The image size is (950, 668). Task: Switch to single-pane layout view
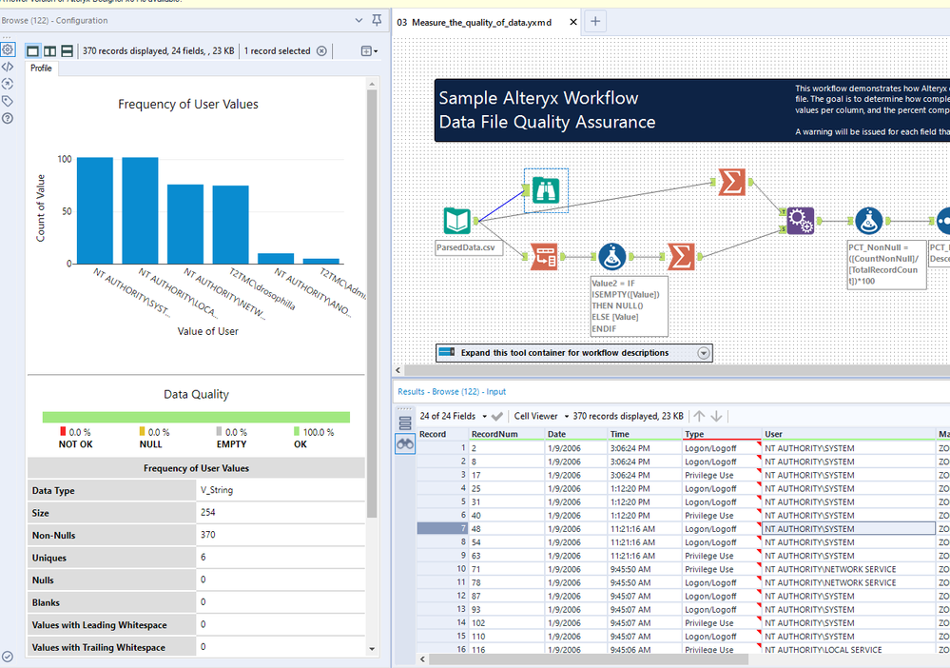(32, 51)
